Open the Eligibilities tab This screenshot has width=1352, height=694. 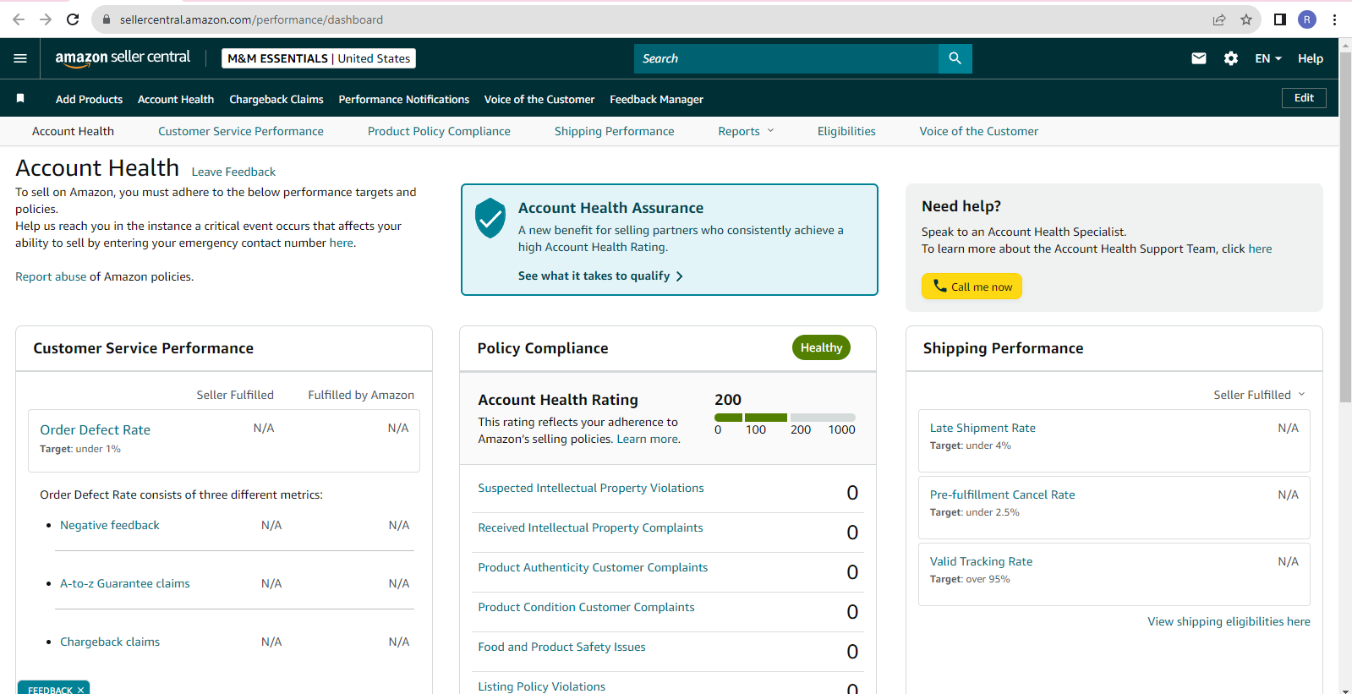pyautogui.click(x=846, y=131)
